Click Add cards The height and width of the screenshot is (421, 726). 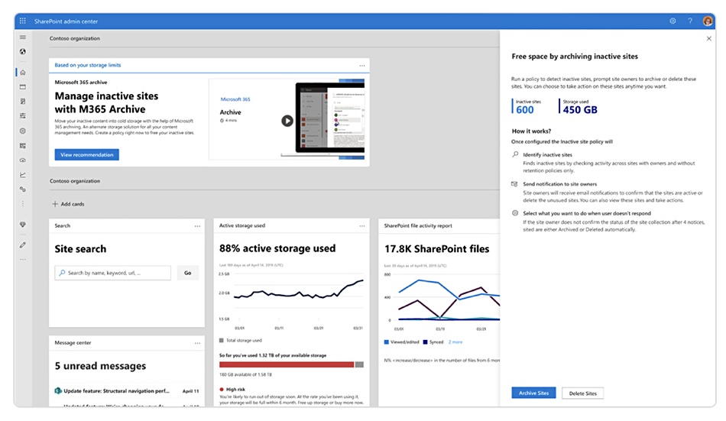coord(68,204)
